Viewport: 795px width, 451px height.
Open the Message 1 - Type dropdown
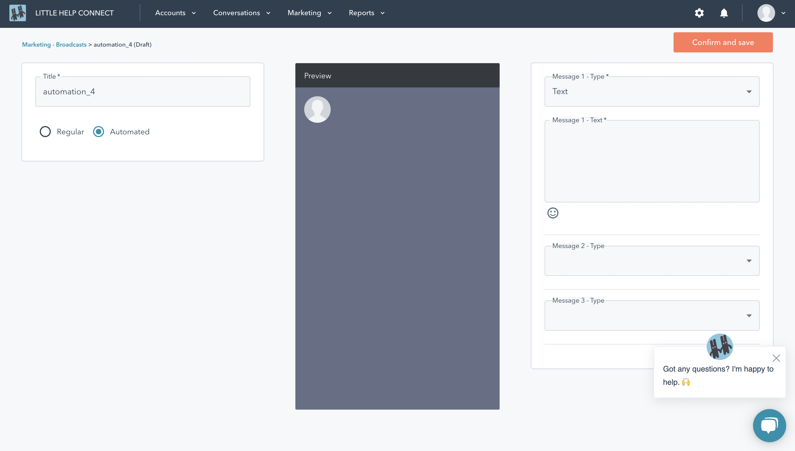[652, 92]
